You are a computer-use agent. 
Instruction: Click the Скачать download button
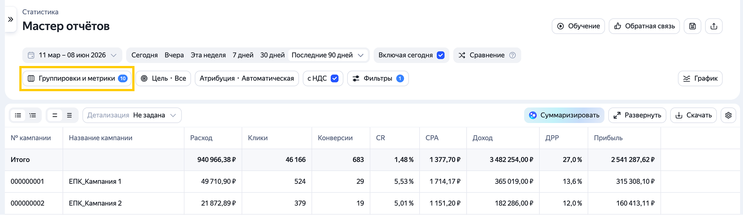pos(693,115)
